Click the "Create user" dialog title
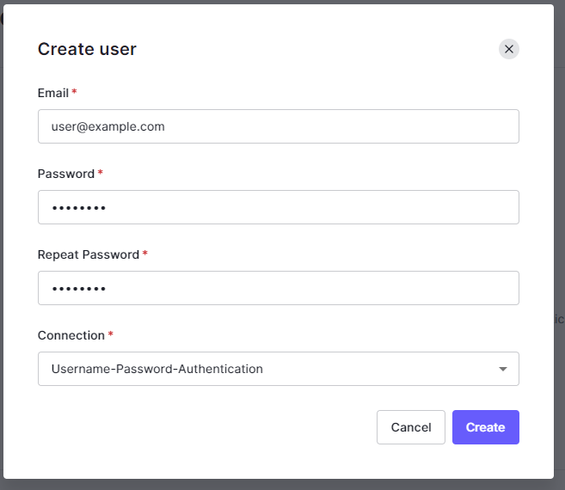 tap(87, 49)
